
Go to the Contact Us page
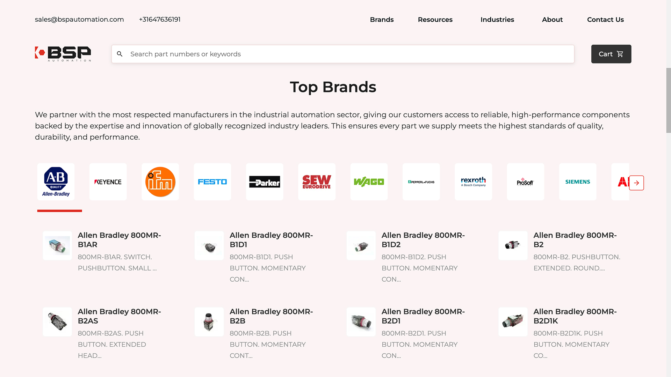point(605,20)
